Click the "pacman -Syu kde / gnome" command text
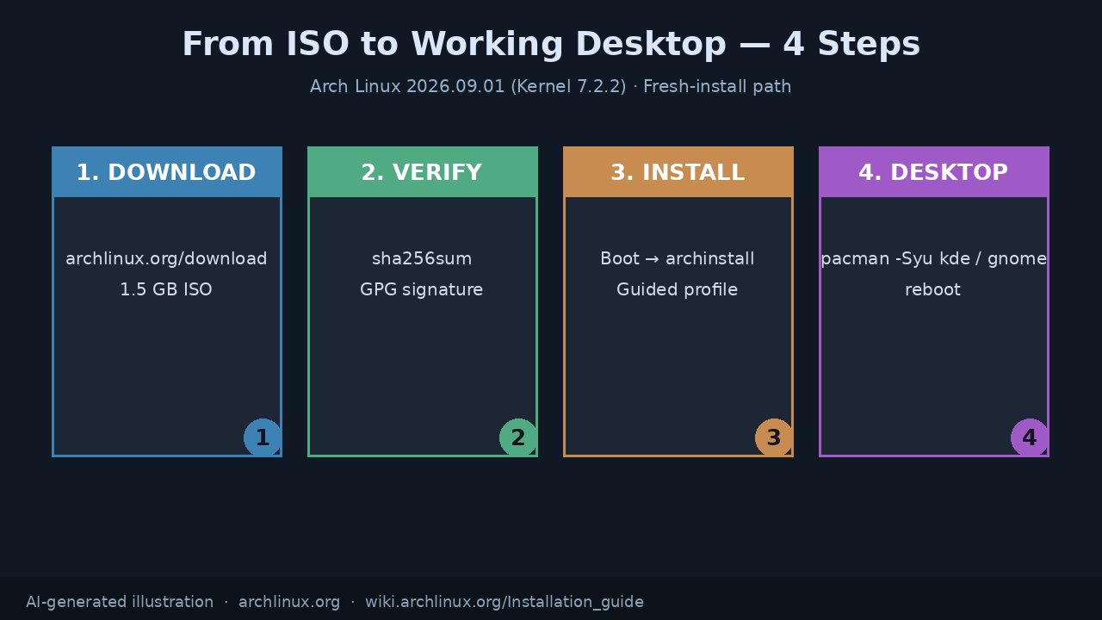Image resolution: width=1102 pixels, height=620 pixels. tap(934, 259)
